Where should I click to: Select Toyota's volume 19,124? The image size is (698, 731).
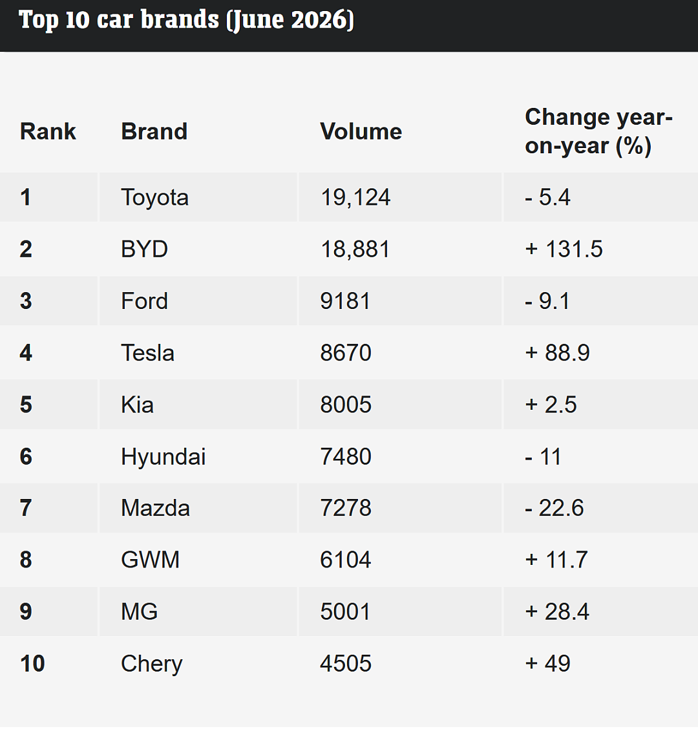point(355,197)
